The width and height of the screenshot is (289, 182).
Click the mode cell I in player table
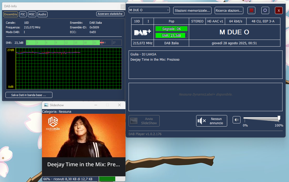(x=148, y=21)
